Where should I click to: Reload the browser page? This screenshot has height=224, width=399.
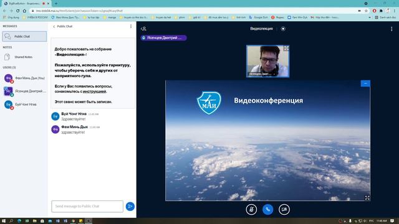[x=18, y=11]
